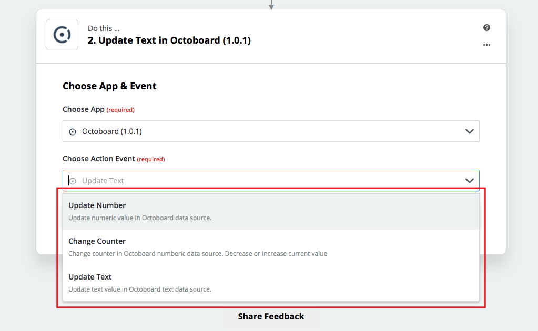
Task: Click the 'Do this ...' label
Action: coord(104,28)
